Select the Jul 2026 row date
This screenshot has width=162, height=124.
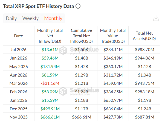coord(19,49)
